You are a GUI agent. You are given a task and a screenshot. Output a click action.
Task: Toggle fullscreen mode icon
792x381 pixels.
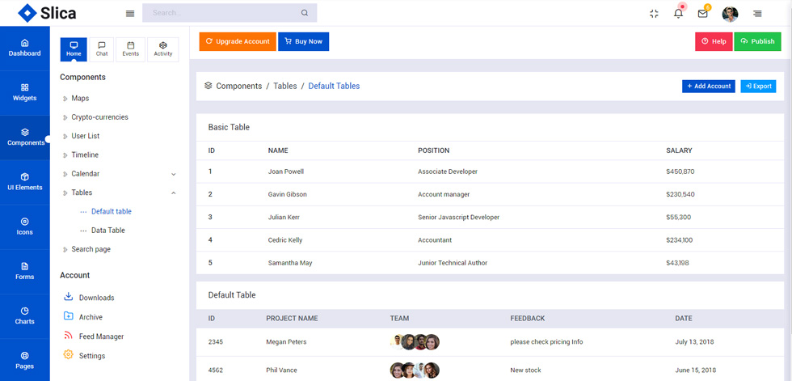click(x=654, y=14)
